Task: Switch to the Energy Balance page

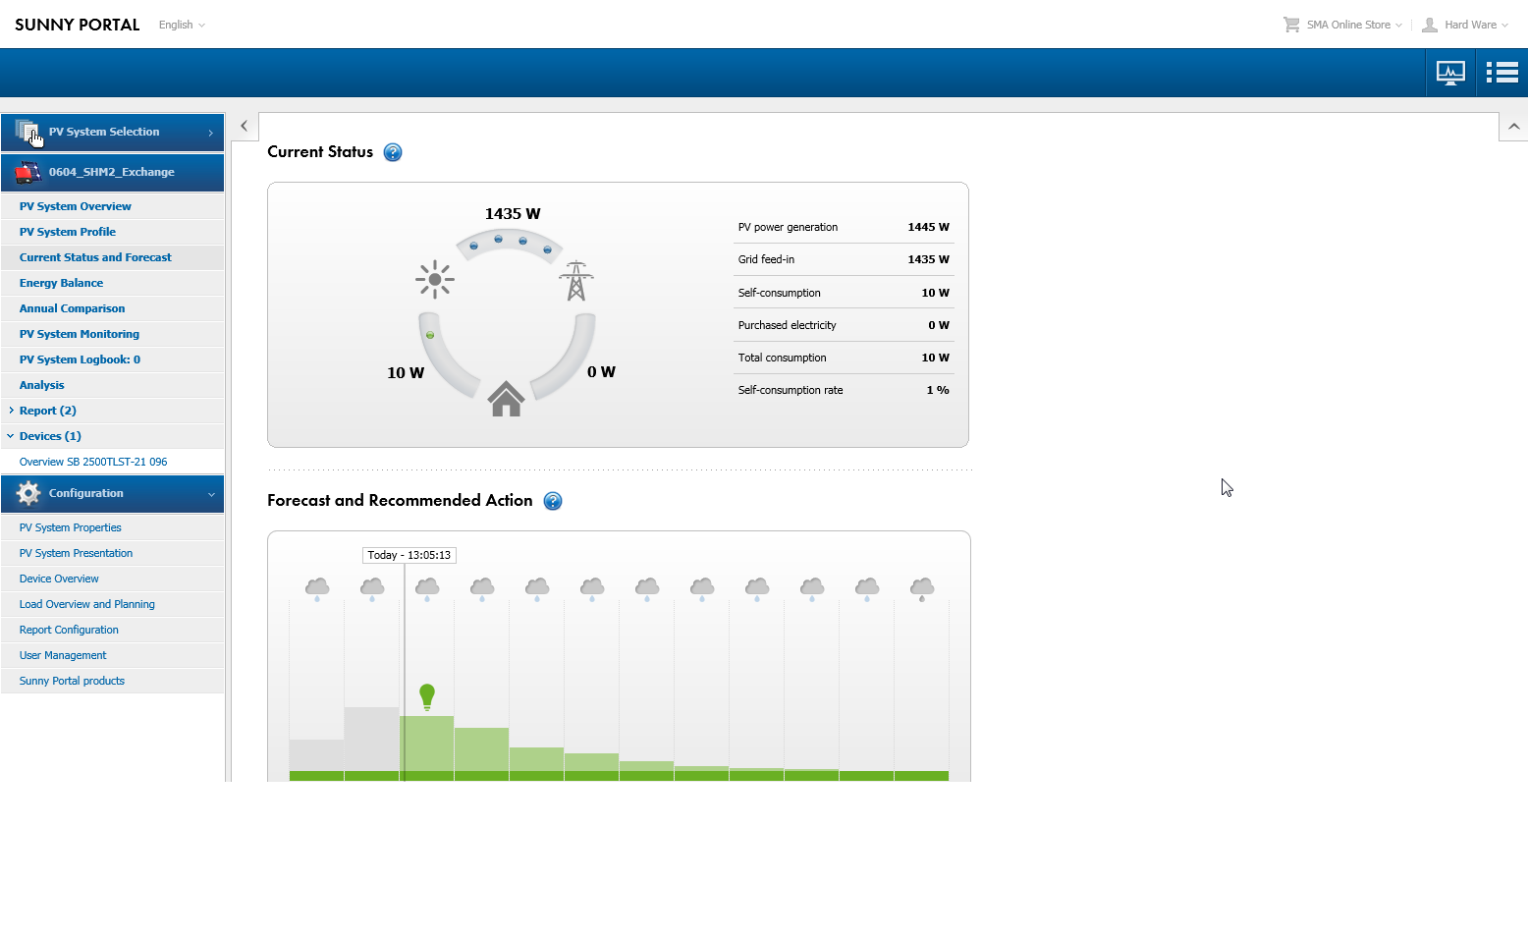Action: point(61,282)
